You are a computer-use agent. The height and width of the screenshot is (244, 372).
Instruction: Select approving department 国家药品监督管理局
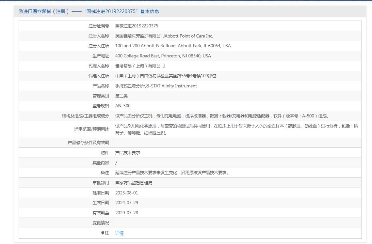134,183
